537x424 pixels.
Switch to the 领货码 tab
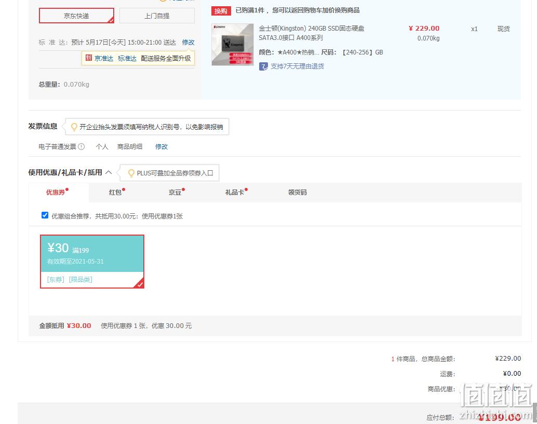coord(297,193)
